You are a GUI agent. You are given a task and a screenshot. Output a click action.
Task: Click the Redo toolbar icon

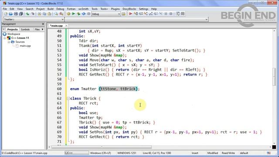tap(33, 14)
